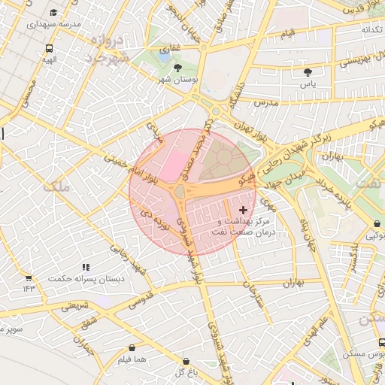Select the bus stop icon at الهیه
The width and height of the screenshot is (385, 385).
(49, 48)
